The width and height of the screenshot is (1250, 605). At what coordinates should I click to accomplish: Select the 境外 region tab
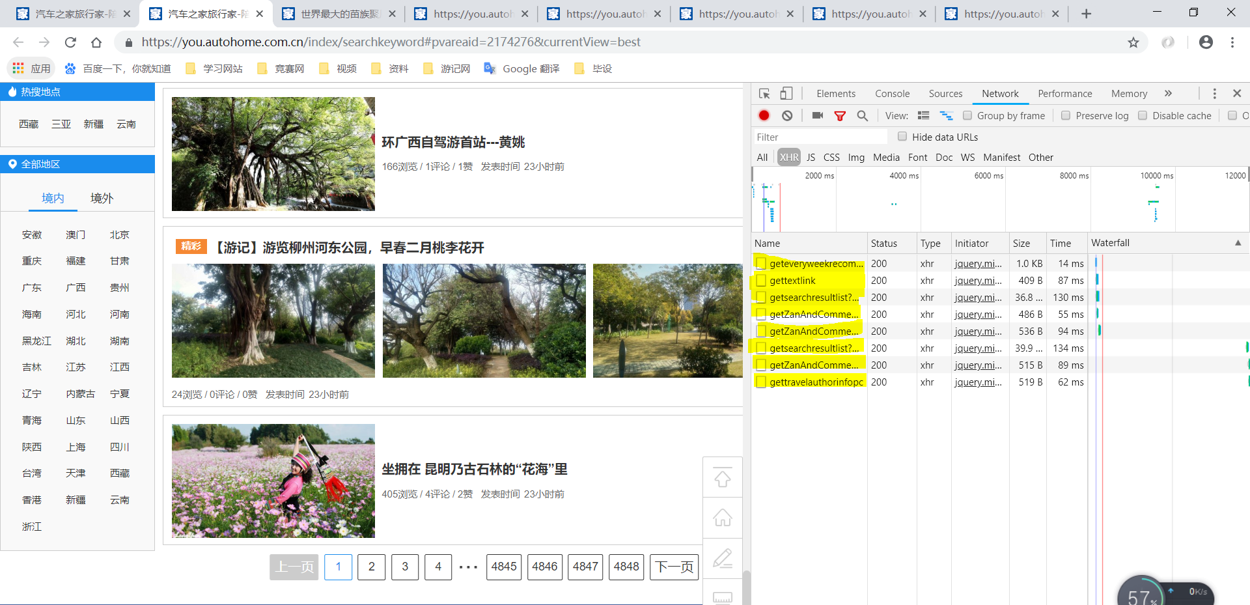[x=102, y=199]
